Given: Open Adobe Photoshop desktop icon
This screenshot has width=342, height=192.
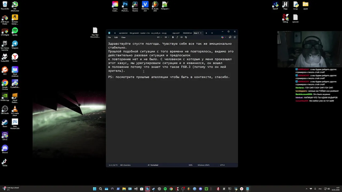Looking at the screenshot, I should coord(125,7).
